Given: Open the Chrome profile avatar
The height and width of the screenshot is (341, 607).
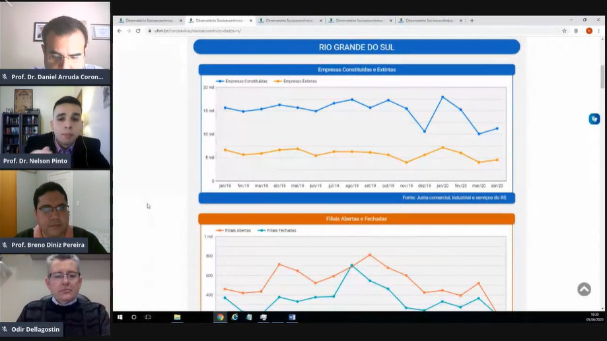Looking at the screenshot, I should pyautogui.click(x=589, y=31).
